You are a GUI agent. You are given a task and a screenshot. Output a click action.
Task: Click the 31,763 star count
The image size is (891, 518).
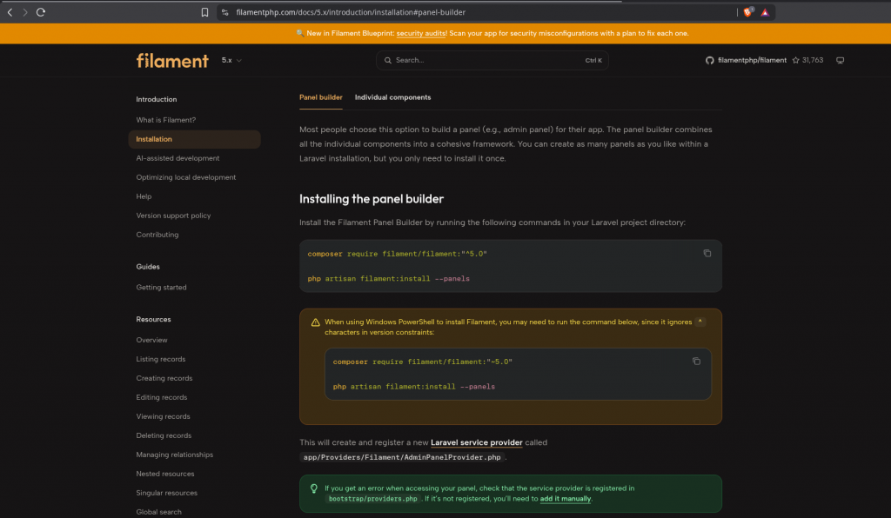coord(813,60)
